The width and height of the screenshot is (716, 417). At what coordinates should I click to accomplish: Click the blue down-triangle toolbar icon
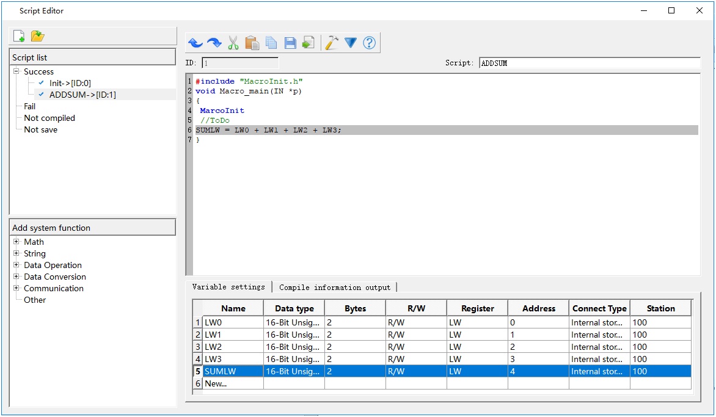pos(350,43)
